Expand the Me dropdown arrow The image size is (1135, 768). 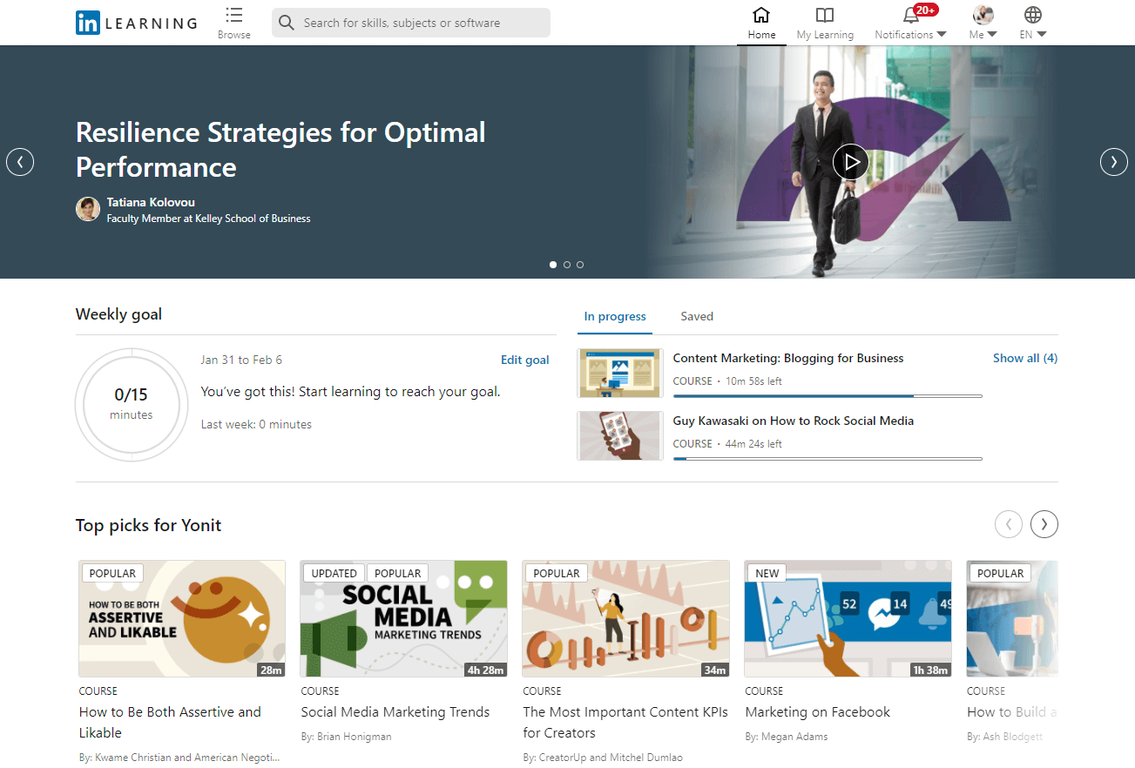pos(992,35)
